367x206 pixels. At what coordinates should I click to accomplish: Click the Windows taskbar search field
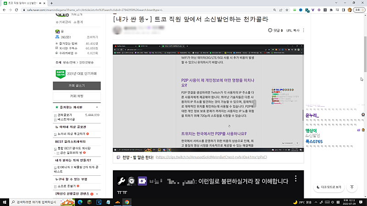click(x=36, y=202)
